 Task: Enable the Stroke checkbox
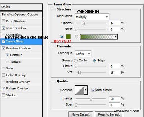click(3, 95)
